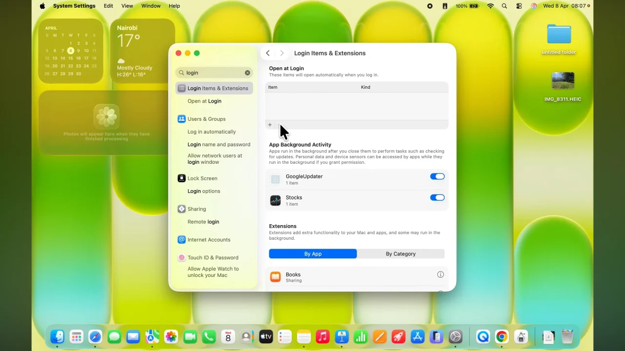Viewport: 625px width, 351px height.
Task: Click the back navigation chevron
Action: point(268,53)
